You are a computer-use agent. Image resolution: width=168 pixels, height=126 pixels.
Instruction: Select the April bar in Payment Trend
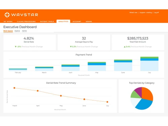[x=71, y=68]
